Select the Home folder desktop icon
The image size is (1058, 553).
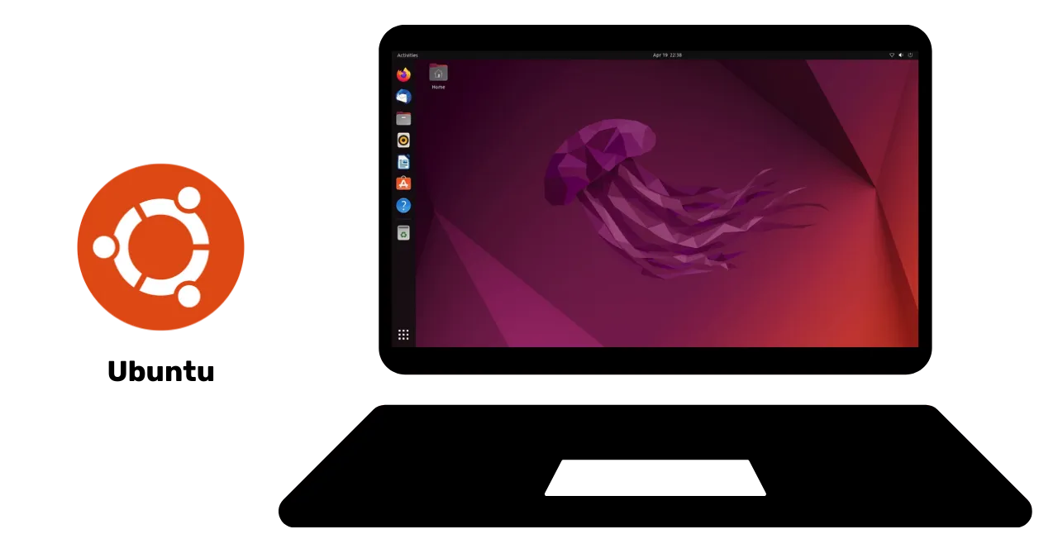coord(438,73)
